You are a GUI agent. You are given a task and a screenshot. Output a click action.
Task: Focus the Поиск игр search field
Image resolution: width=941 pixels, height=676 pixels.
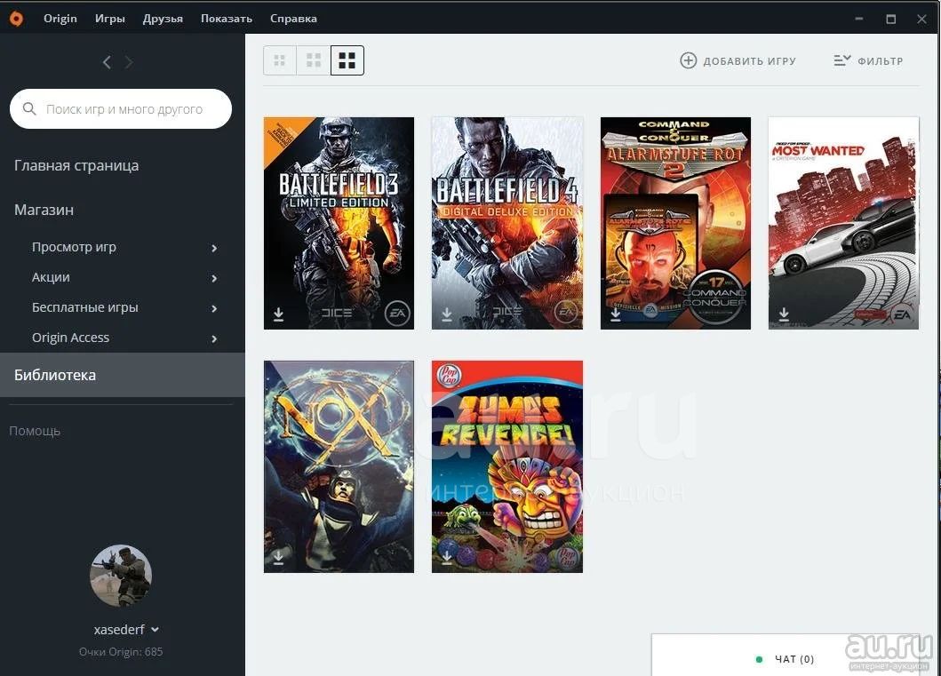coord(121,108)
